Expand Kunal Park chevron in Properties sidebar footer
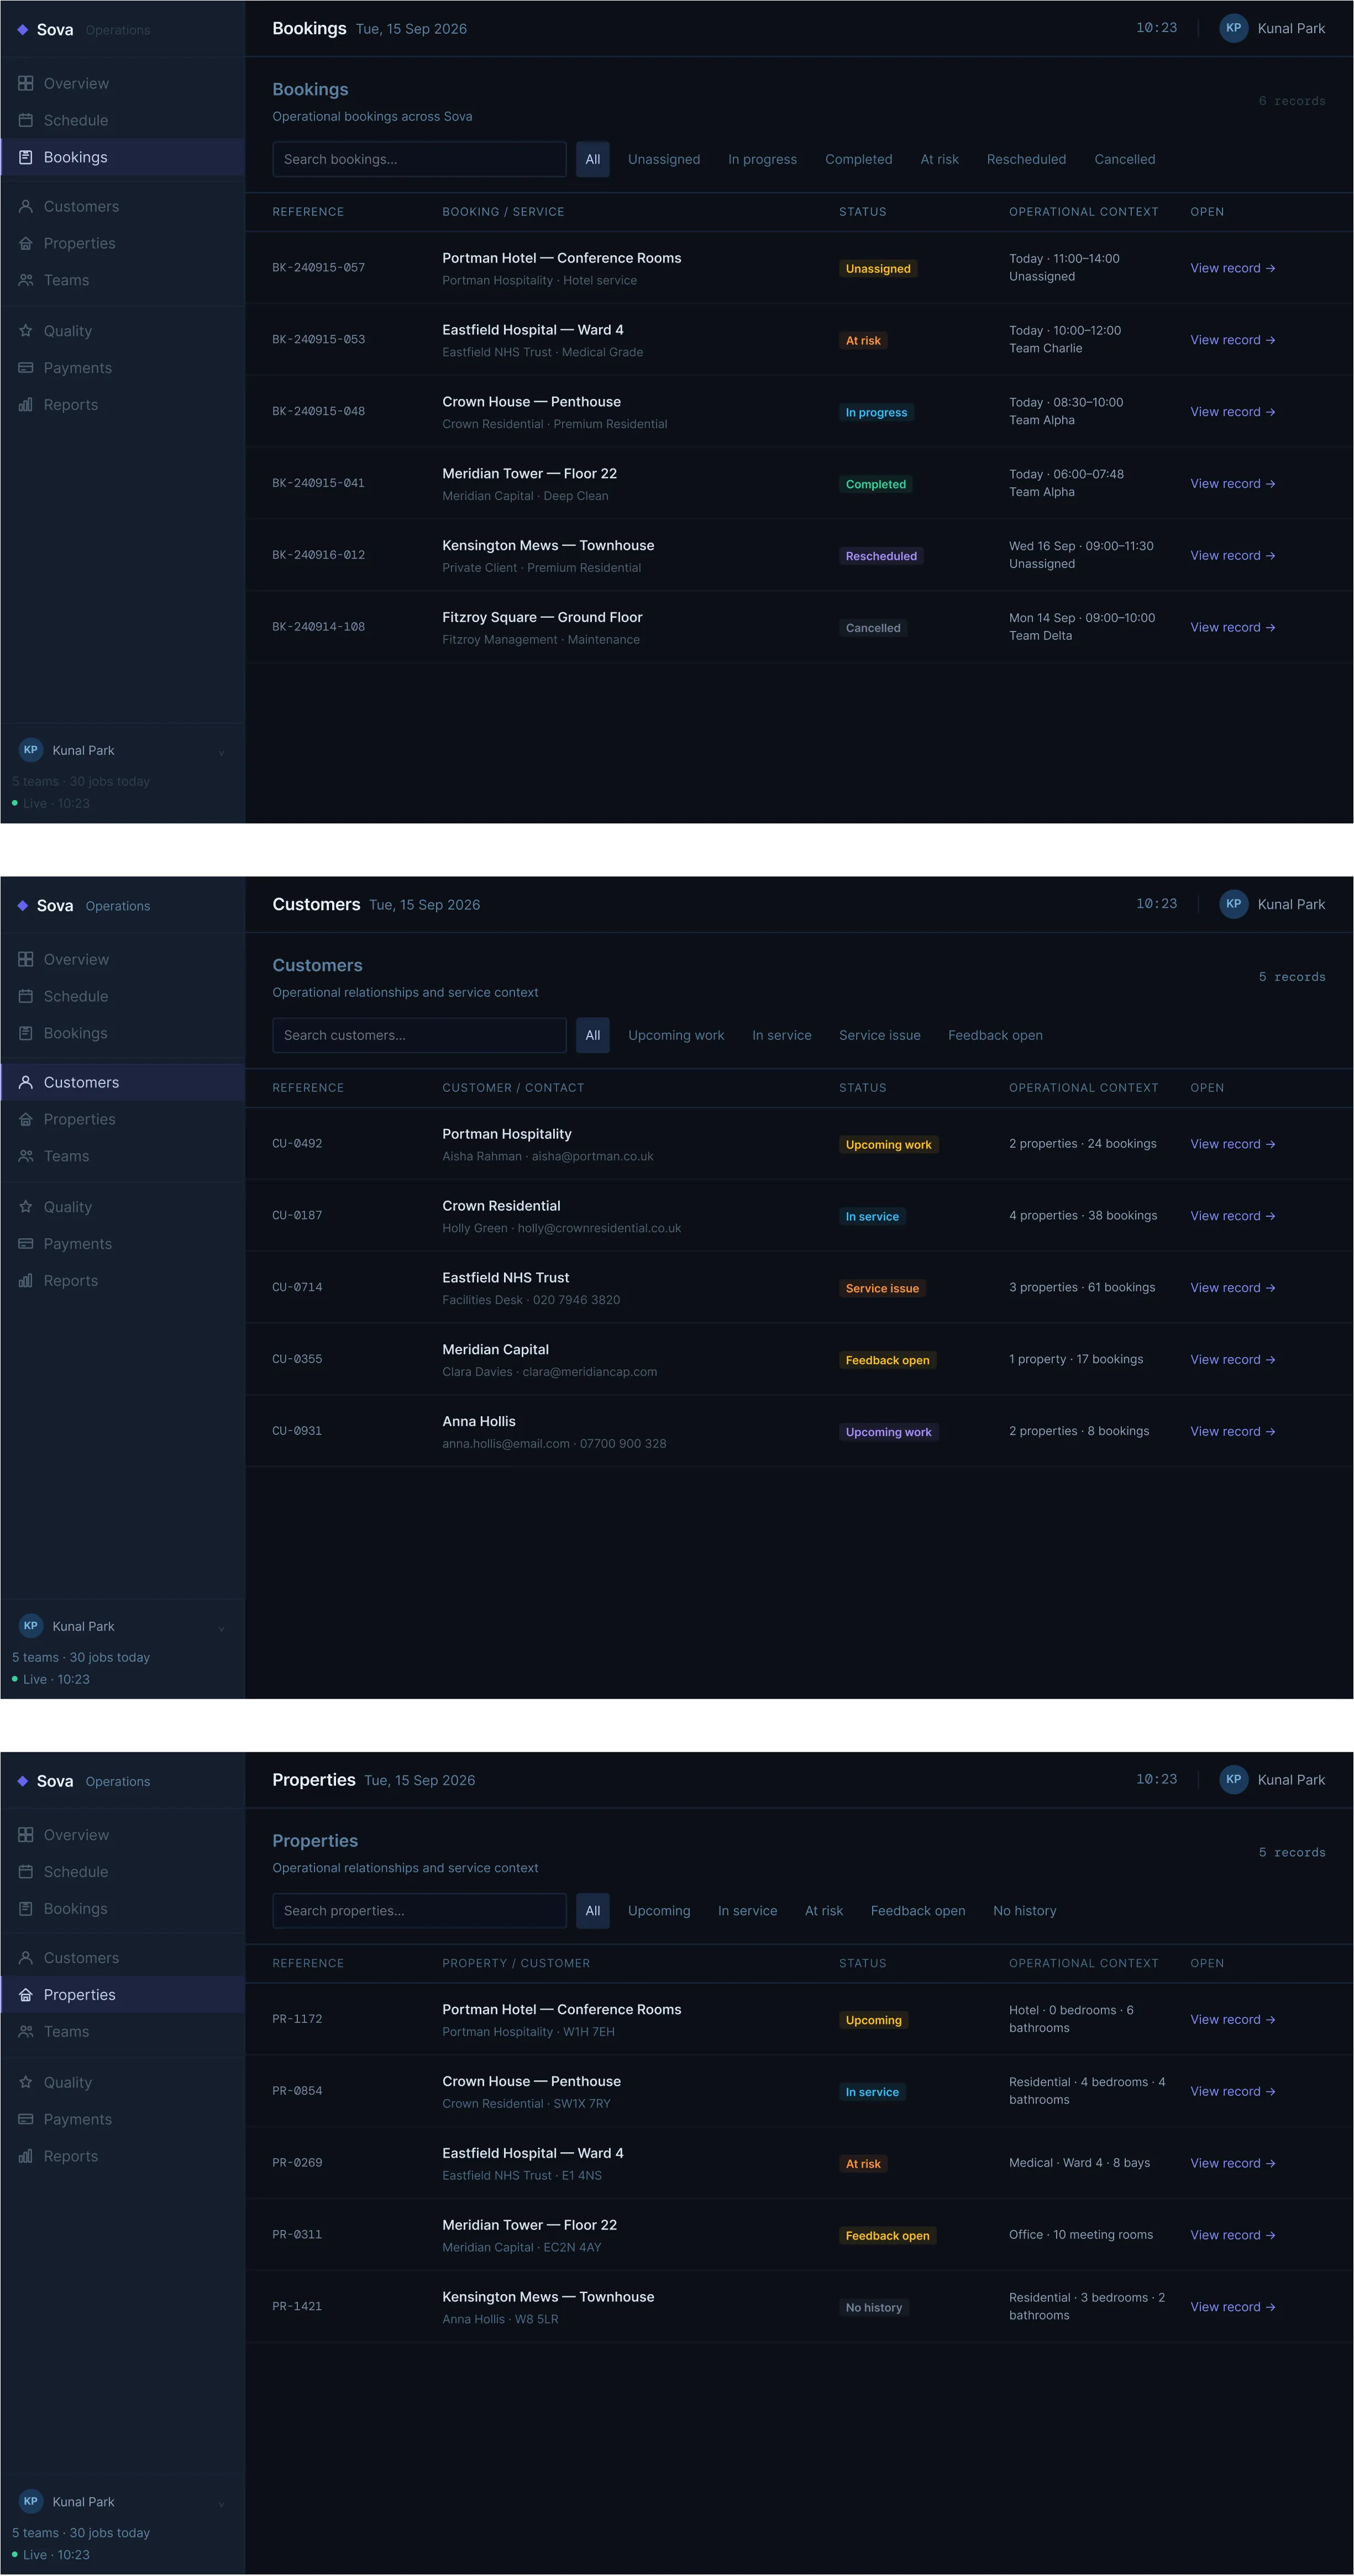 tap(221, 2505)
